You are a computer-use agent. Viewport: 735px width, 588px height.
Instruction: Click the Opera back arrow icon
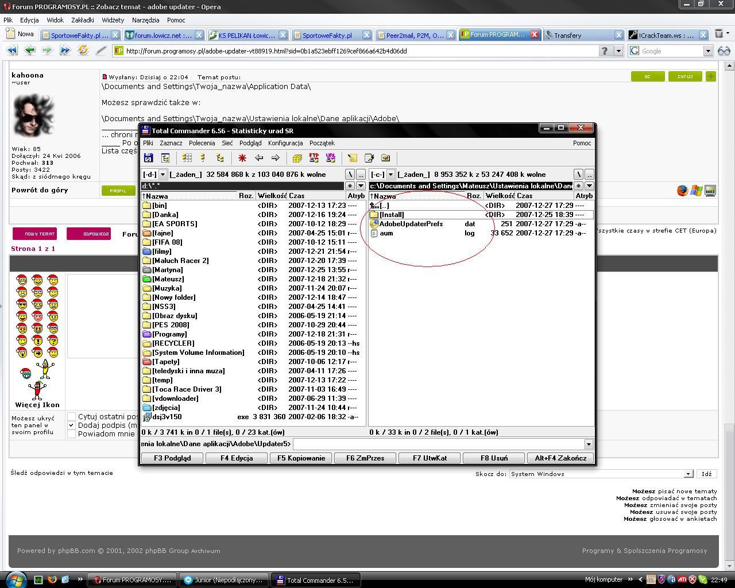29,51
